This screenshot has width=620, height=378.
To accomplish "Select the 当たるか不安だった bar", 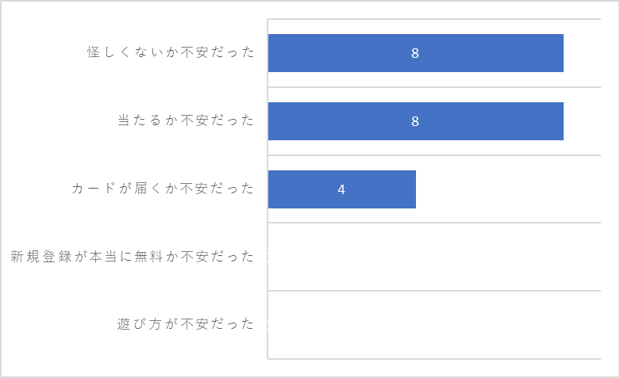I will [x=415, y=121].
